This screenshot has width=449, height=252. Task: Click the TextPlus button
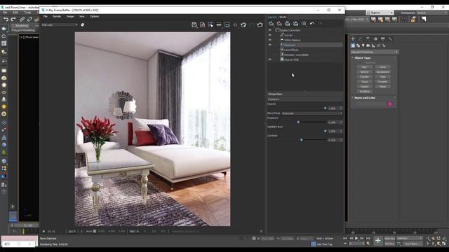364,92
